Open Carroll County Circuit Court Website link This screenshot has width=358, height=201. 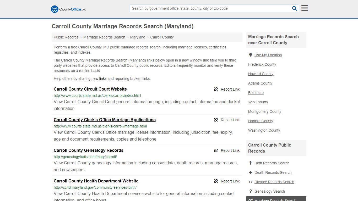[x=90, y=89]
